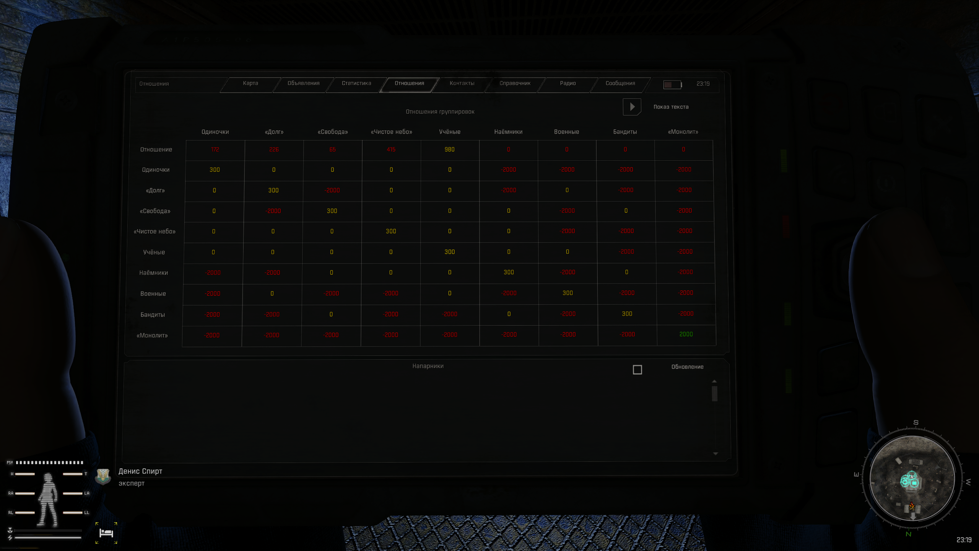Click the circular minimap
Viewport: 979px width, 551px height.
coord(912,478)
